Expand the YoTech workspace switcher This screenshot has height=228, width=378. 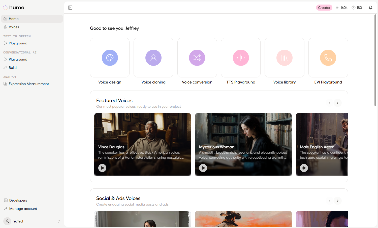coord(58,221)
